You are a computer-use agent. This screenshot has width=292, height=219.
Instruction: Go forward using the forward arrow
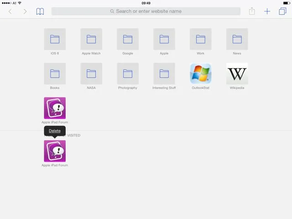pyautogui.click(x=25, y=11)
